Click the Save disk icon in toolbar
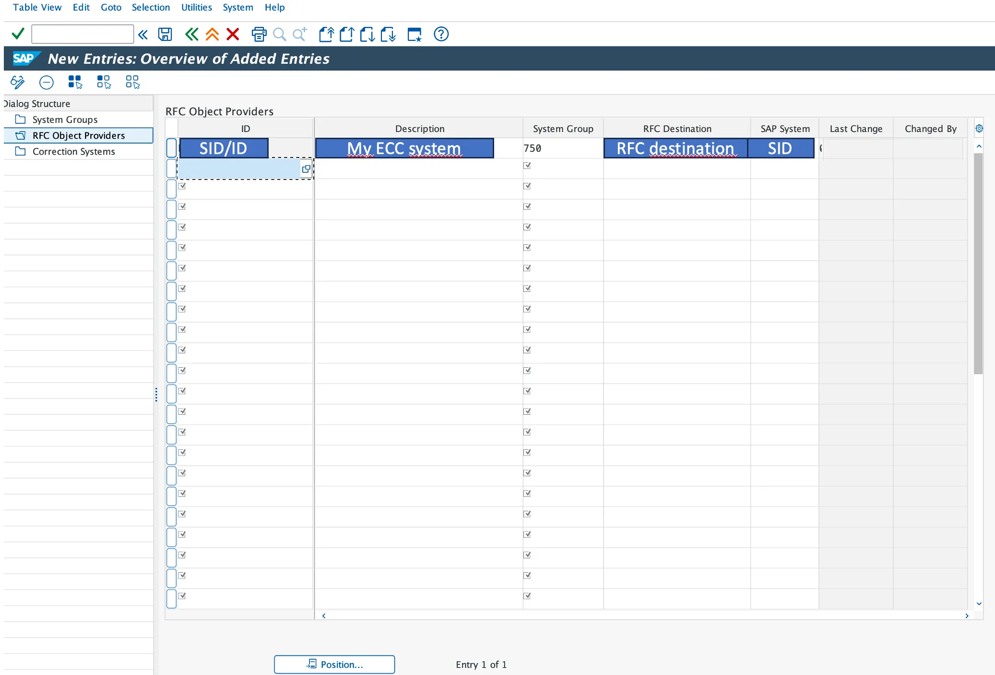 coord(165,34)
